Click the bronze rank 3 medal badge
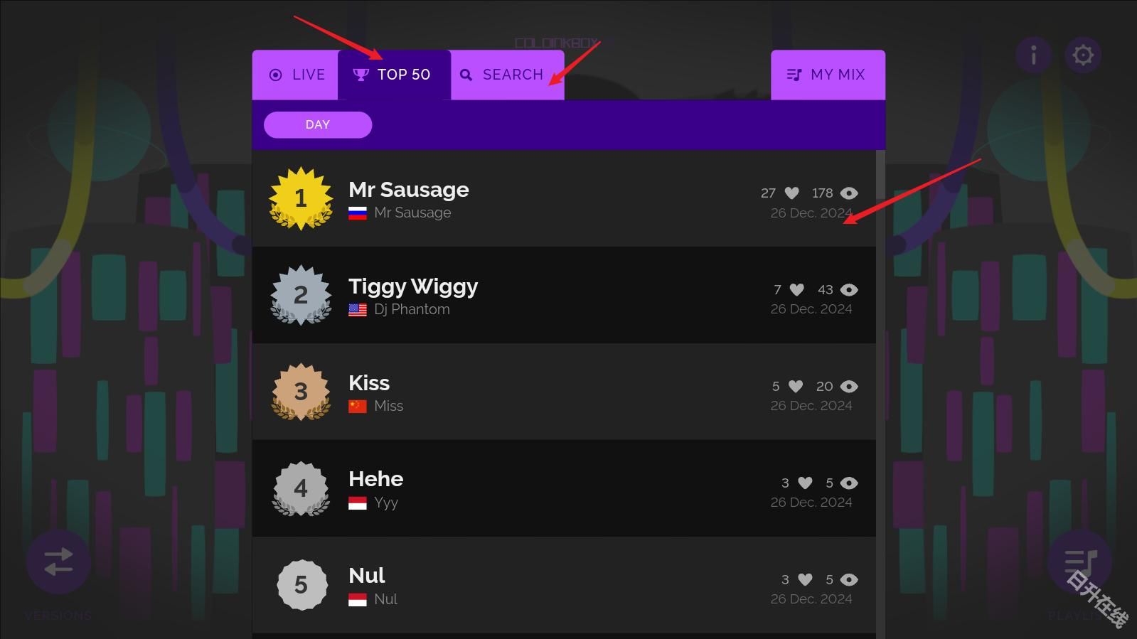Screen dimensions: 1137x639 301,392
